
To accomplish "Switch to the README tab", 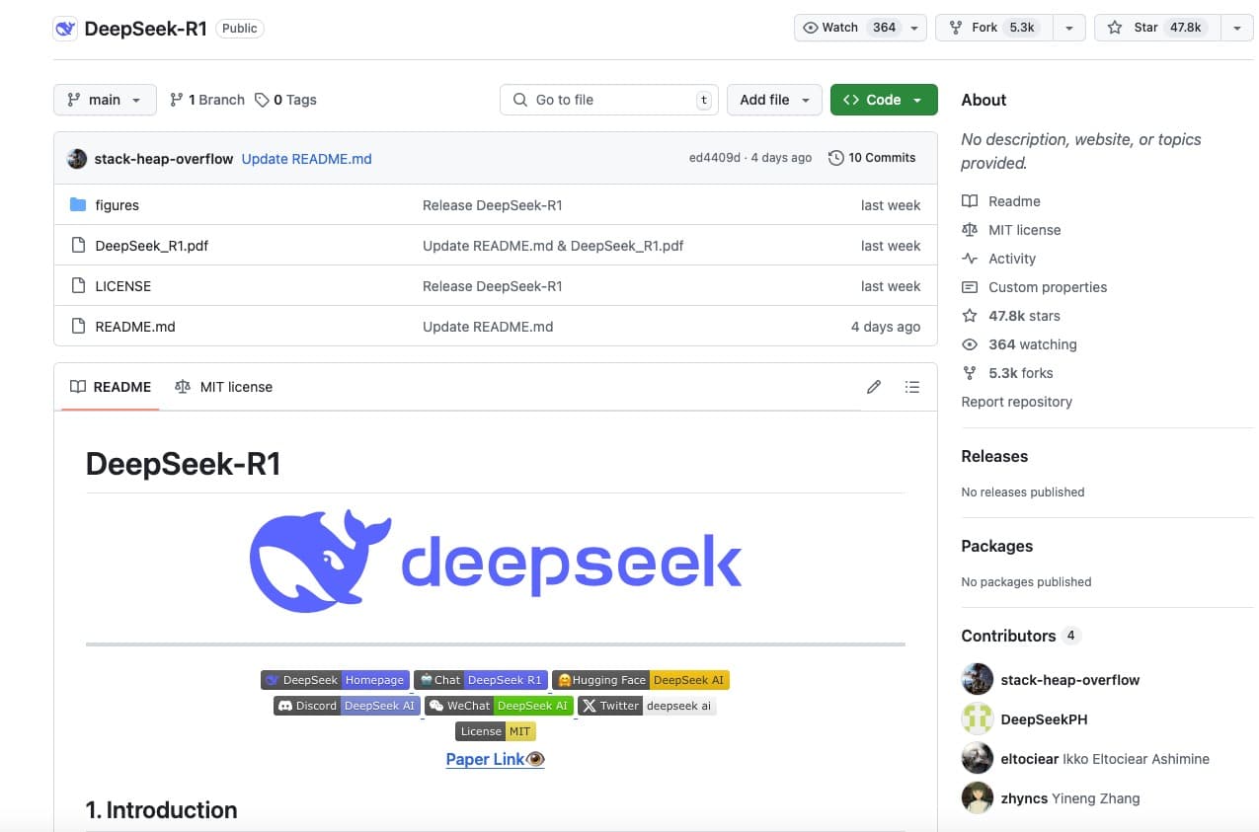I will tap(111, 387).
